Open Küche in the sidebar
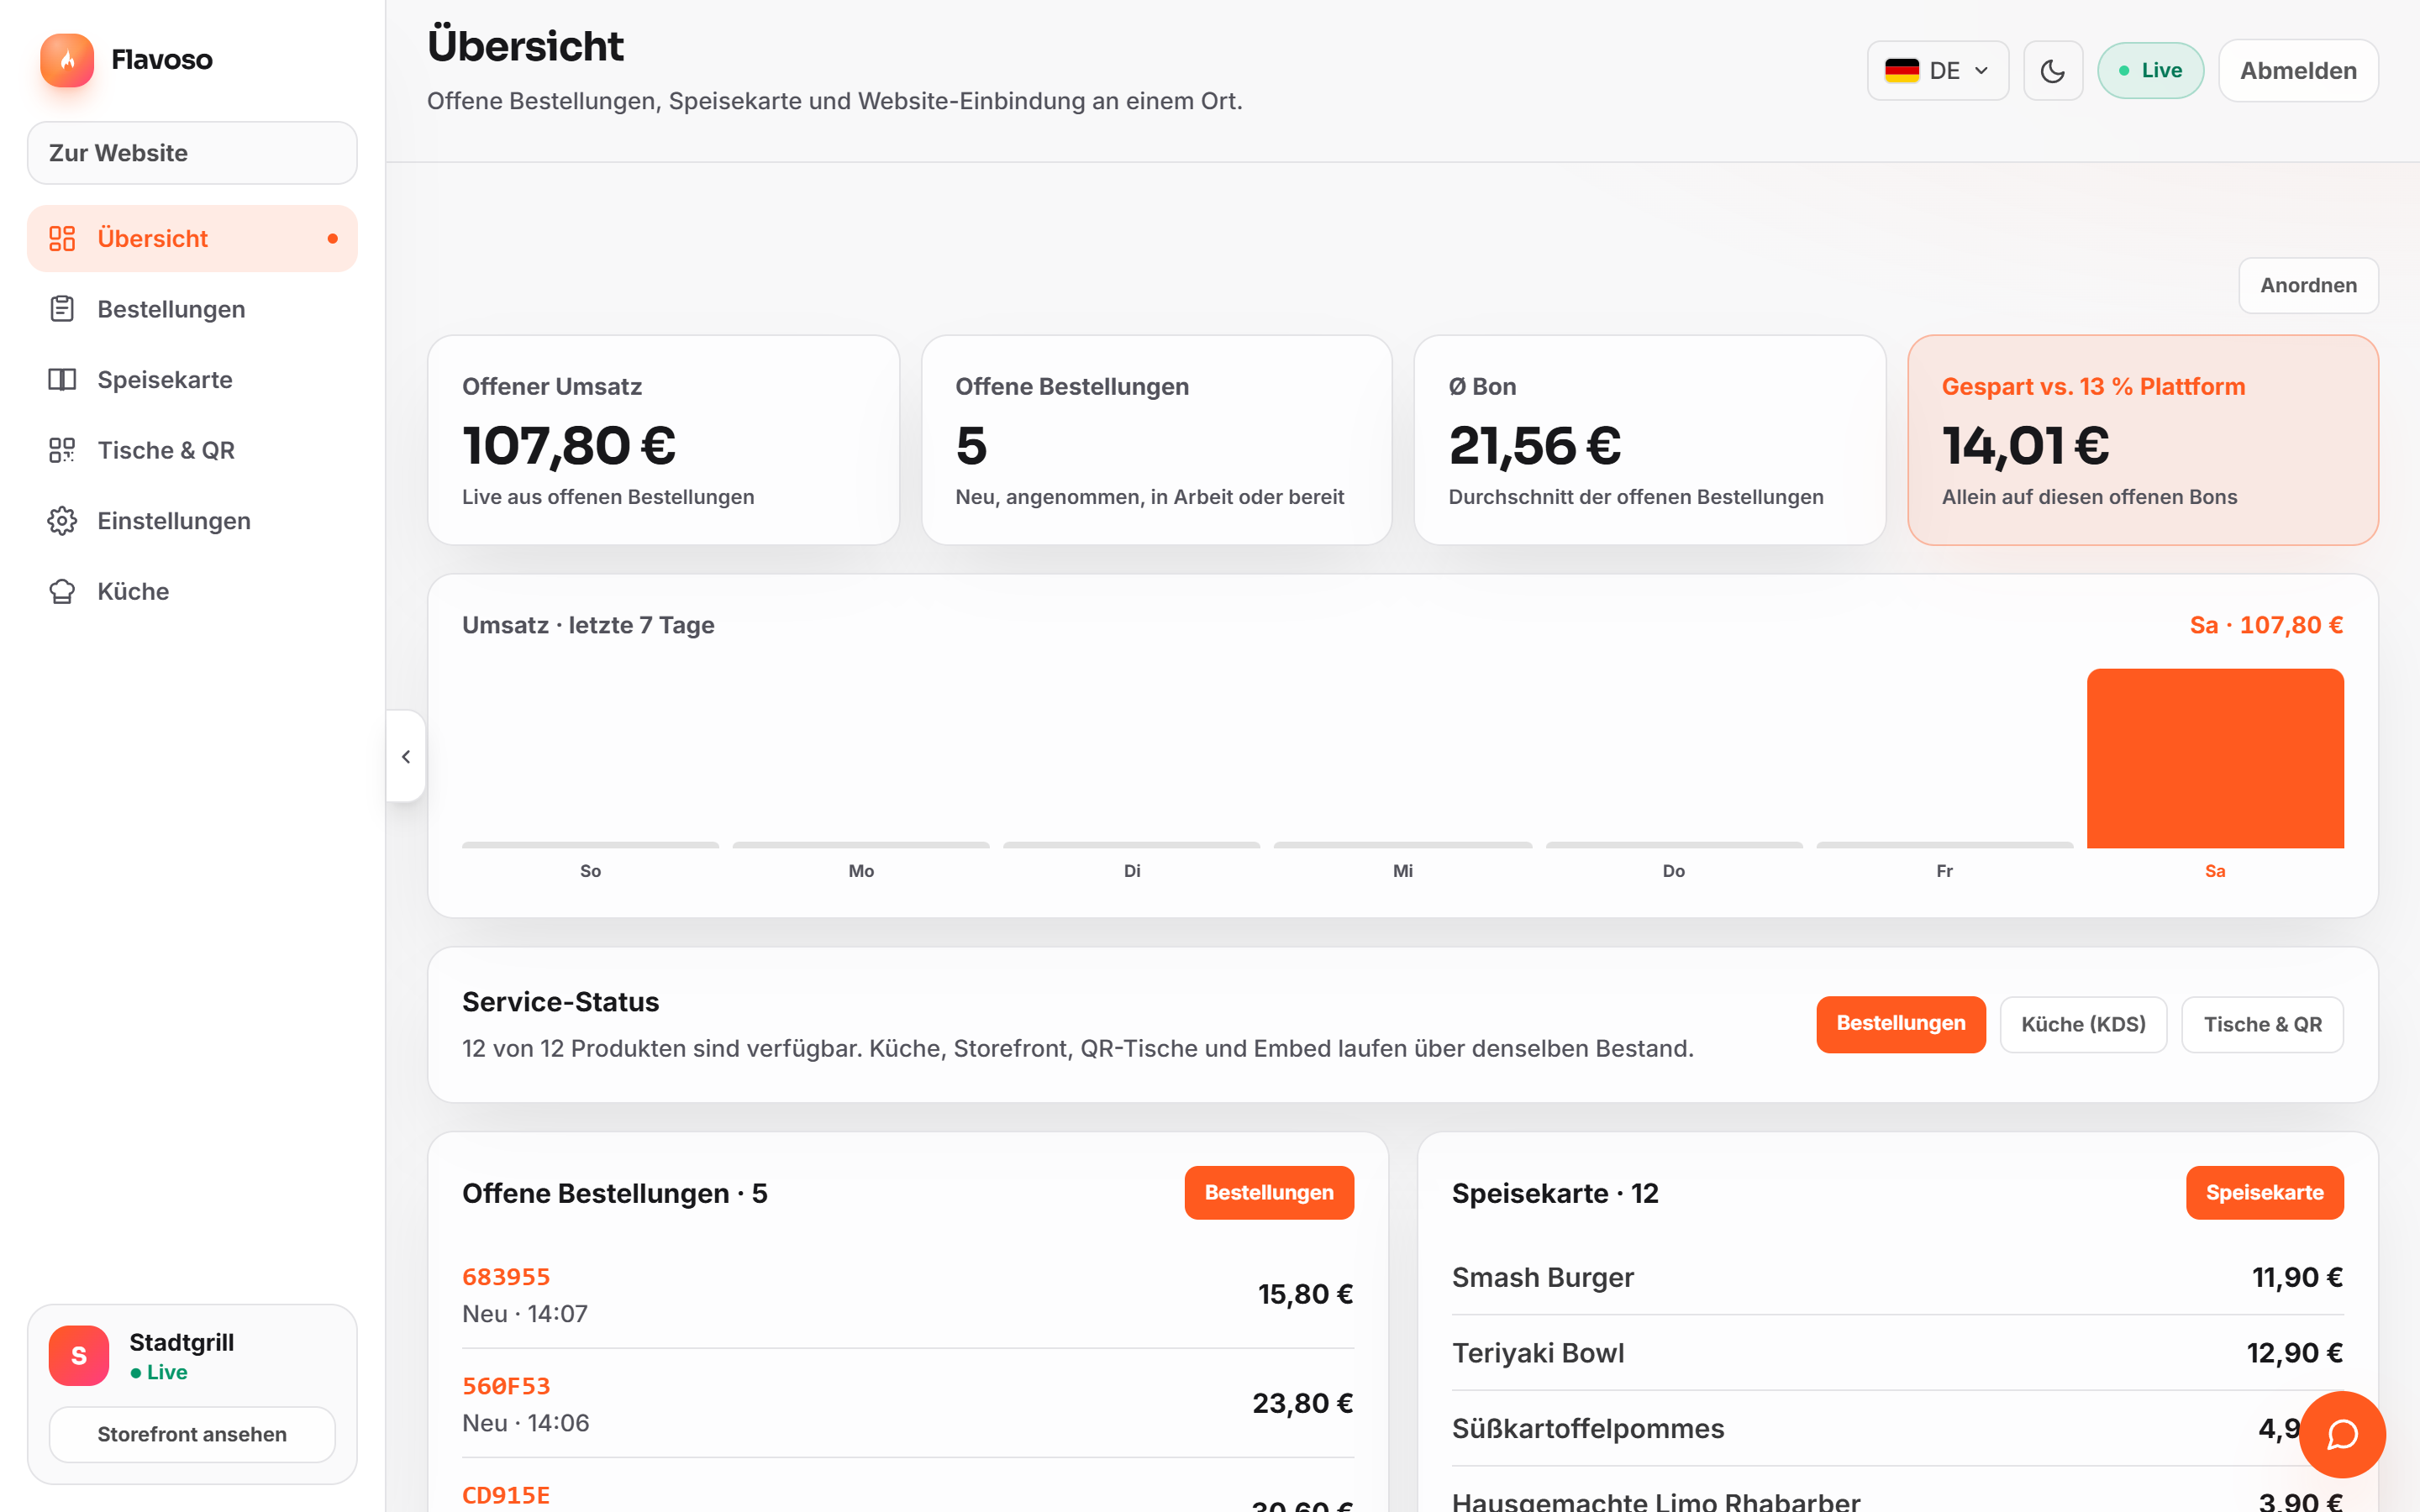This screenshot has height=1512, width=2420. [192, 592]
